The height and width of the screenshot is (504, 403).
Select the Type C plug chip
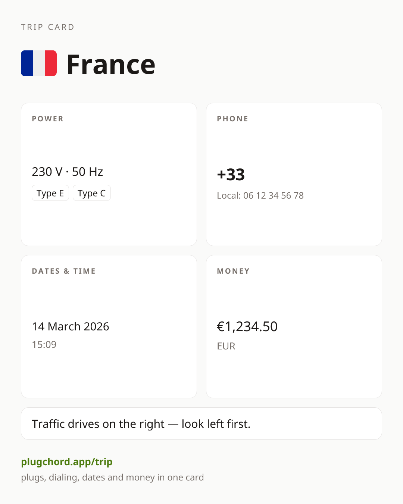click(x=92, y=193)
